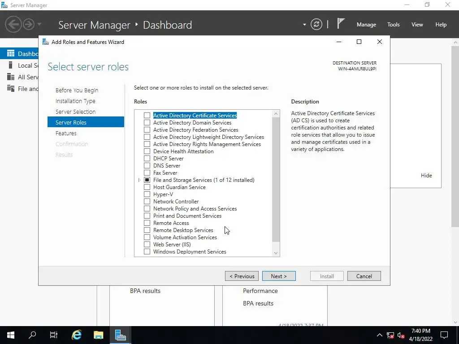Enable the DHCP Server role checkbox
The width and height of the screenshot is (459, 344).
tap(147, 158)
